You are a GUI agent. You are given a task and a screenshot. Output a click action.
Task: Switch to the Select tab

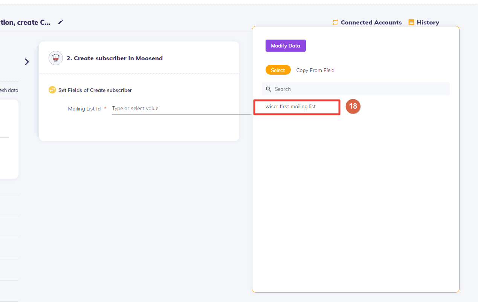tap(278, 70)
